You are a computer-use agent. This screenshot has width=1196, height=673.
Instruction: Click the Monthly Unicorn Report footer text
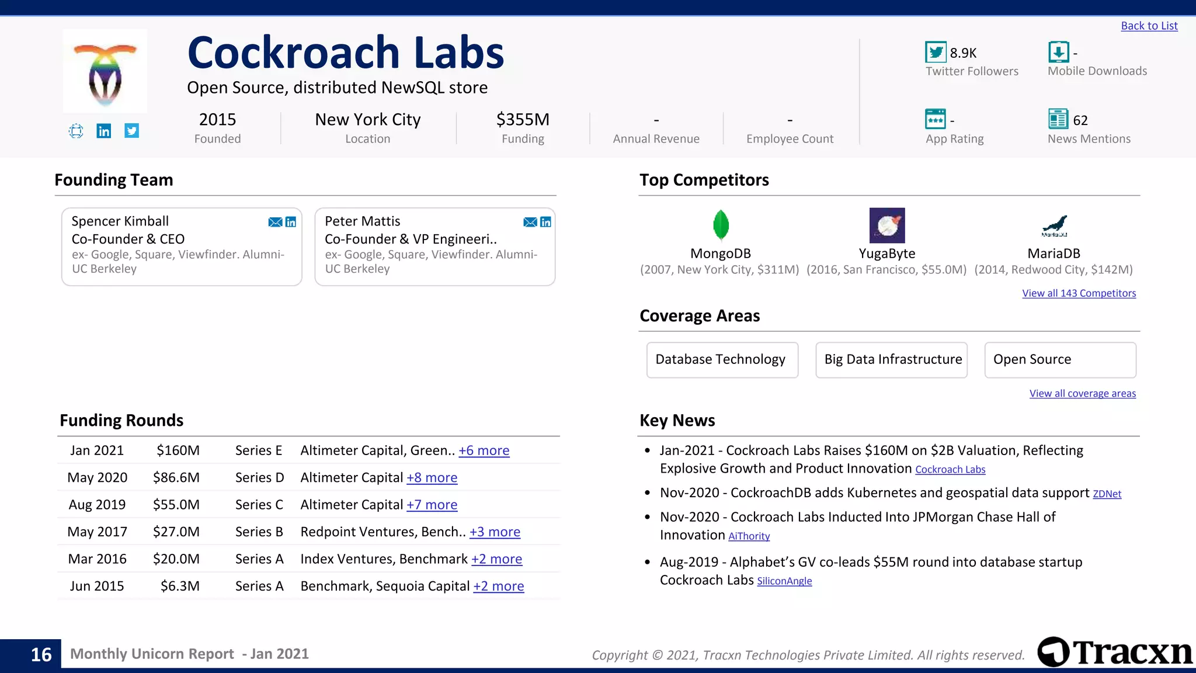189,654
